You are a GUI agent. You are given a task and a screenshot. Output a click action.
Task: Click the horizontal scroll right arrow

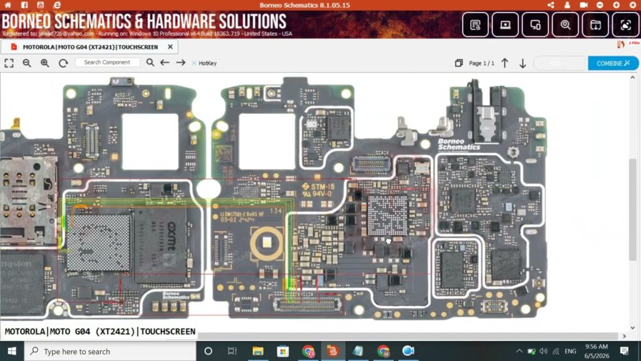[x=624, y=336]
